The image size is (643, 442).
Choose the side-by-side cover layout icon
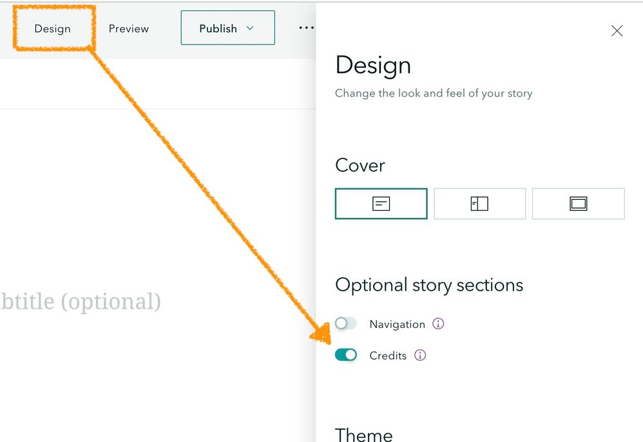click(x=479, y=204)
